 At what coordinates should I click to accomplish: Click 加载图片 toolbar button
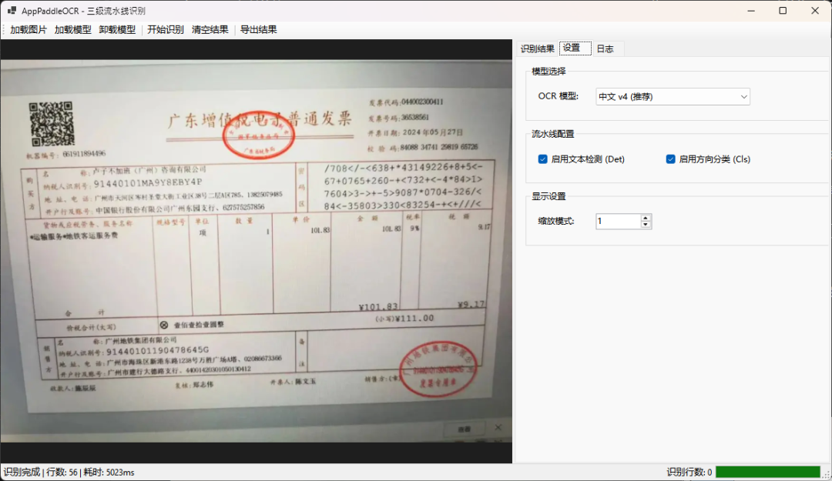click(x=29, y=30)
